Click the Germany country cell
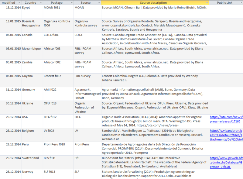243x179 pixels. pyautogui.click(x=32, y=94)
